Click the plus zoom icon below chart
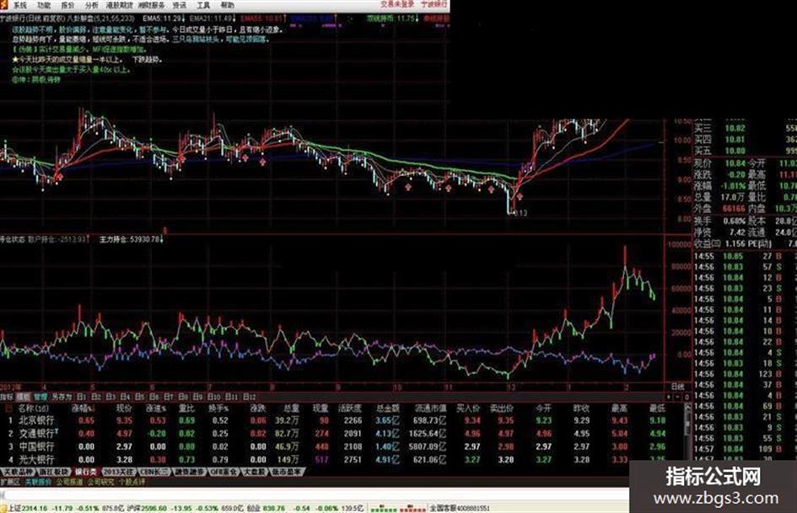 [670, 397]
